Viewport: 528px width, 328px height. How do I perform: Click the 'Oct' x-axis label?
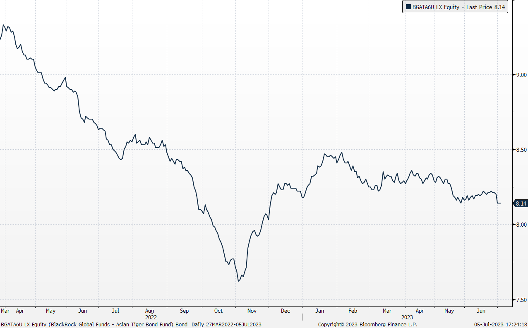tap(218, 311)
